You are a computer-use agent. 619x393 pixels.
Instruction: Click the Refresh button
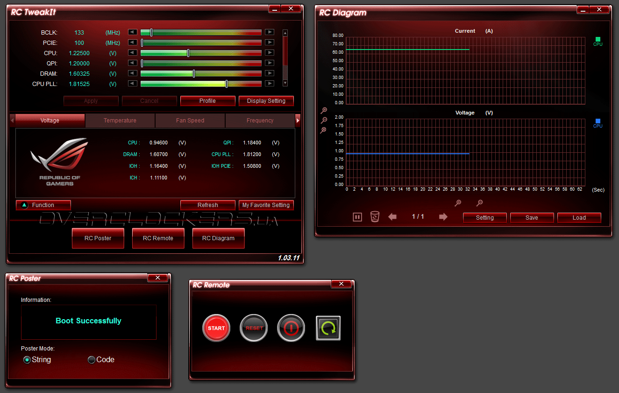208,205
